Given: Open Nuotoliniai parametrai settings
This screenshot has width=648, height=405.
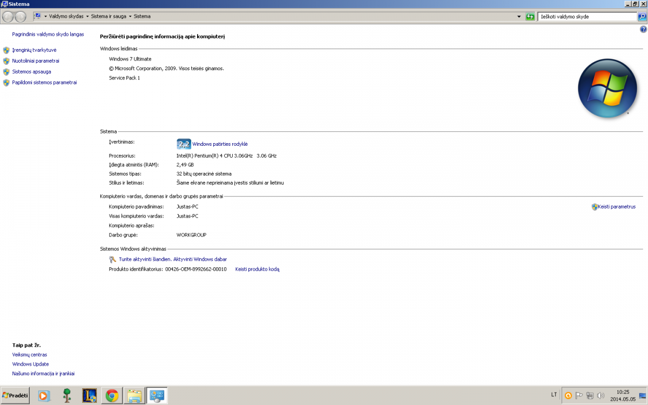Looking at the screenshot, I should (x=36, y=61).
